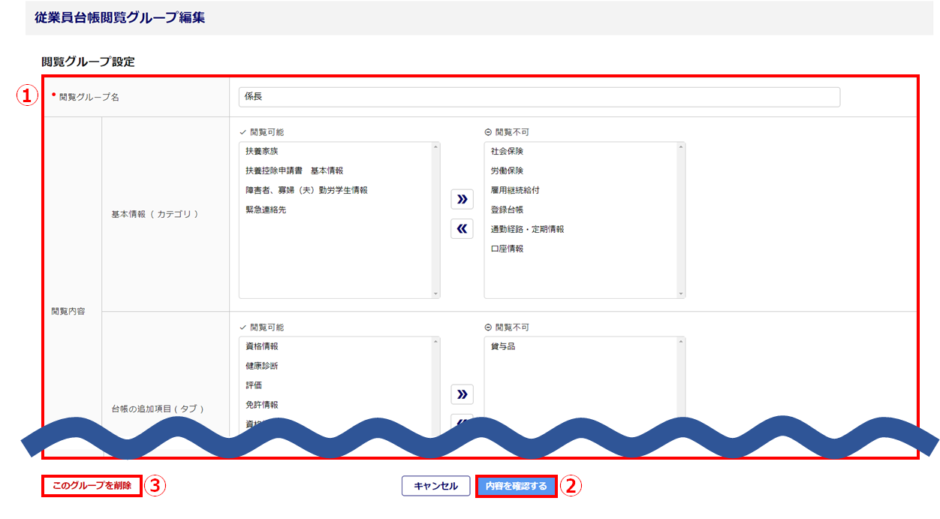Select 労働保険 in the non-viewable list
The width and height of the screenshot is (940, 519).
pyautogui.click(x=507, y=170)
